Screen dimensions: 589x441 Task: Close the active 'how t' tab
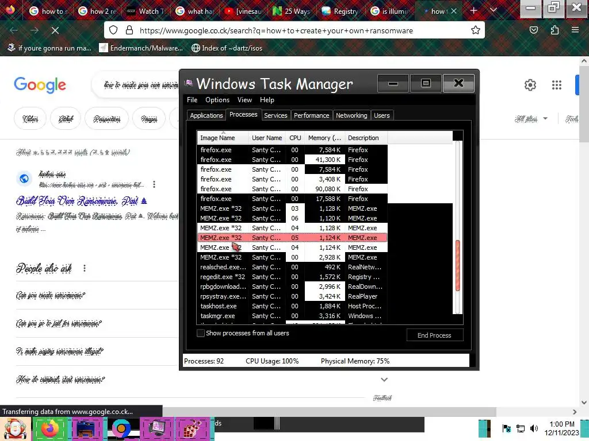pyautogui.click(x=454, y=11)
